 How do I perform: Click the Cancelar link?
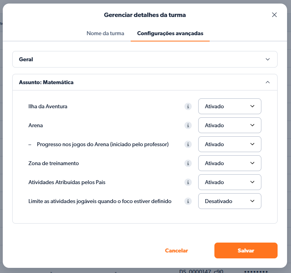pos(176,250)
